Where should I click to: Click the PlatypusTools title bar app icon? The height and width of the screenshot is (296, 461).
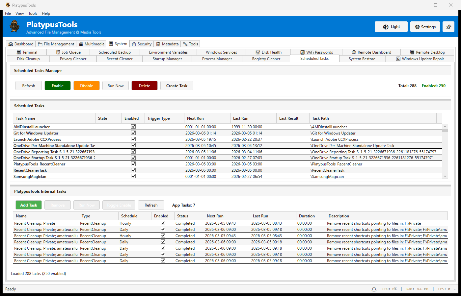tap(8, 5)
